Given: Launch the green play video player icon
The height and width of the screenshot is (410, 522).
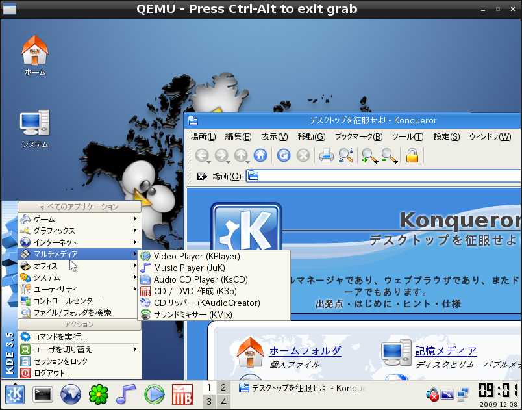Looking at the screenshot, I should click(x=154, y=394).
